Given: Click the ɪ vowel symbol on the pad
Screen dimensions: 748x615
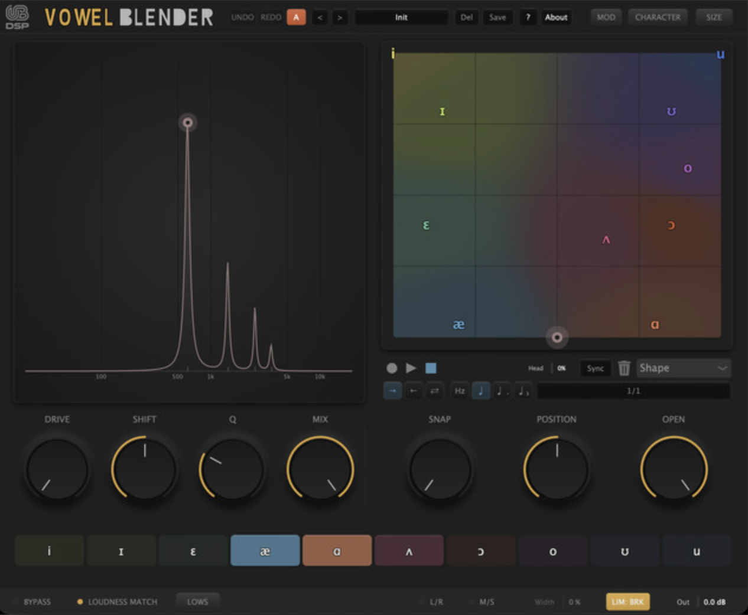Looking at the screenshot, I should (442, 112).
